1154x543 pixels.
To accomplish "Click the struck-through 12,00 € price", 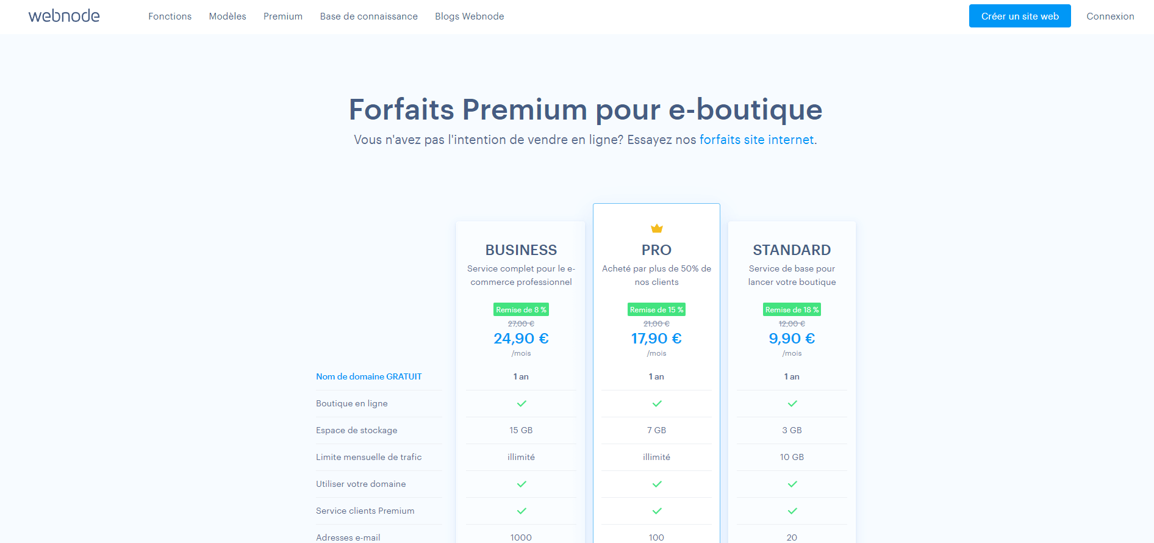I will pyautogui.click(x=792, y=324).
